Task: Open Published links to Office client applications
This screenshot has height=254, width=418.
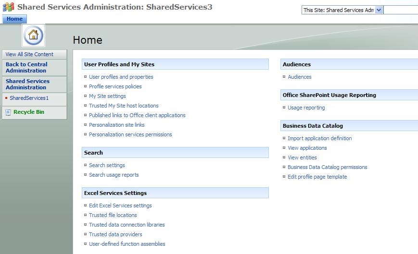Action: tap(137, 115)
